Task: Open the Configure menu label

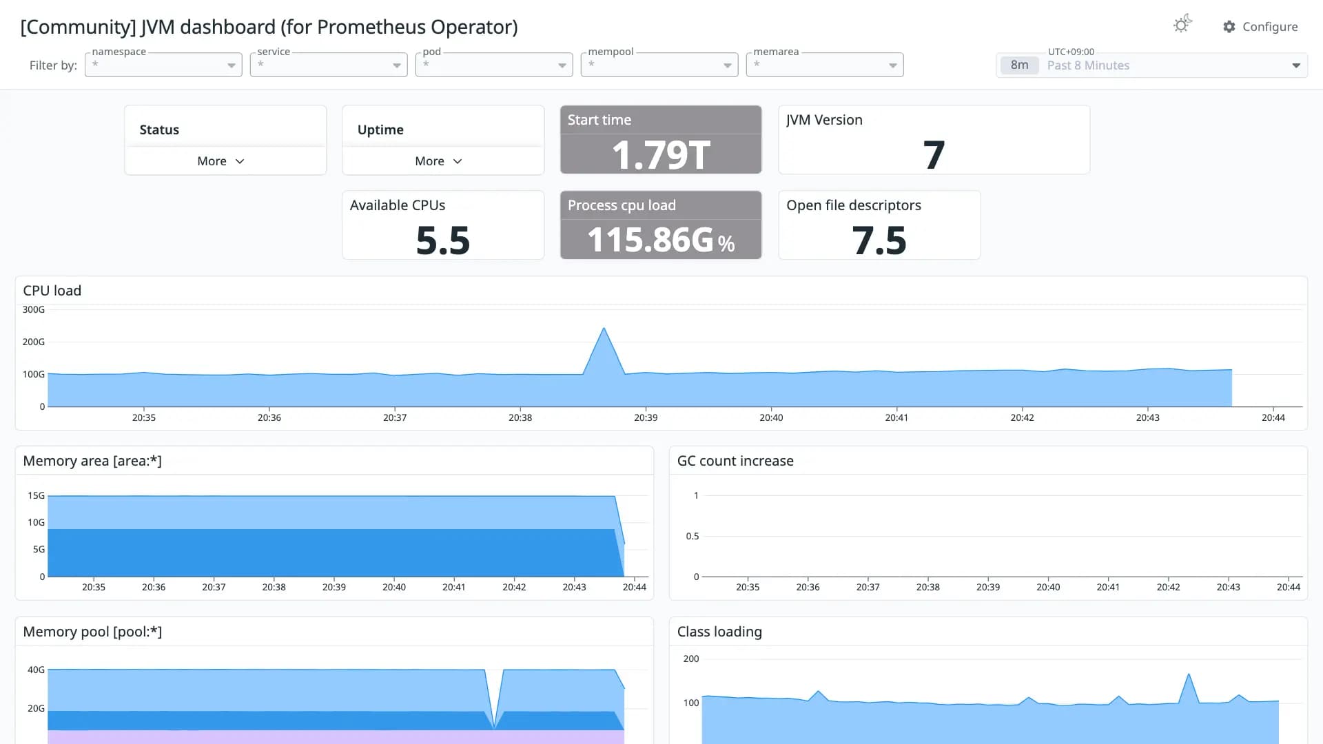Action: click(x=1270, y=27)
